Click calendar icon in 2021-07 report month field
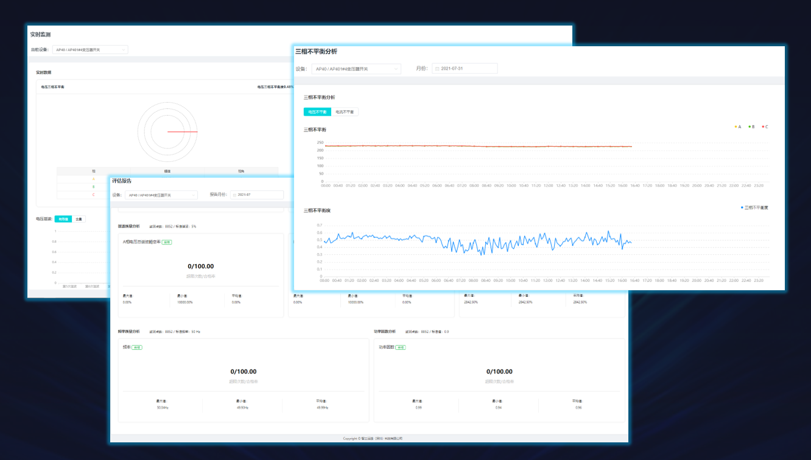 234,195
